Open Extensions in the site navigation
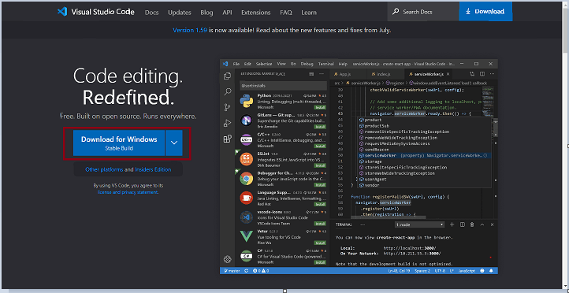Viewport: 569px width, 293px height. click(x=256, y=13)
